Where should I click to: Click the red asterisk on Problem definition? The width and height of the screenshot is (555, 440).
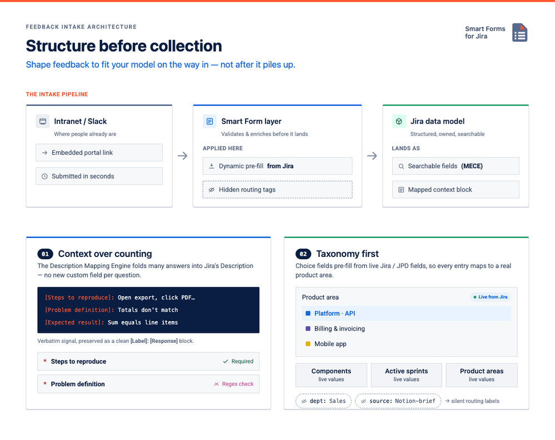[45, 384]
